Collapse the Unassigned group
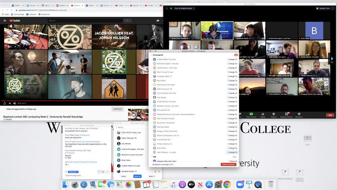The width and height of the screenshot is (337, 190). click(151, 55)
